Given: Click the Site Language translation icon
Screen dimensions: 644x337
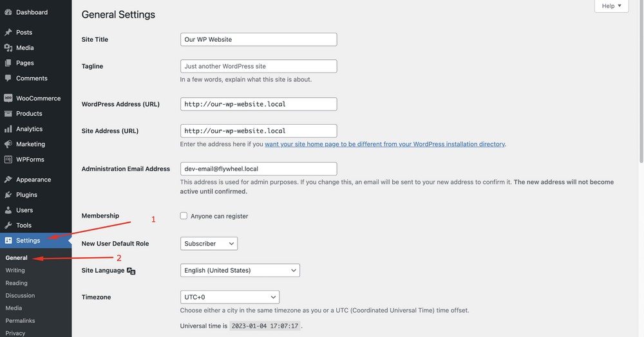Looking at the screenshot, I should point(131,271).
